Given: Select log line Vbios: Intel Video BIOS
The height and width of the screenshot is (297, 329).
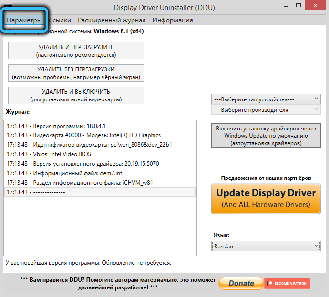Looking at the screenshot, I should click(100, 154).
